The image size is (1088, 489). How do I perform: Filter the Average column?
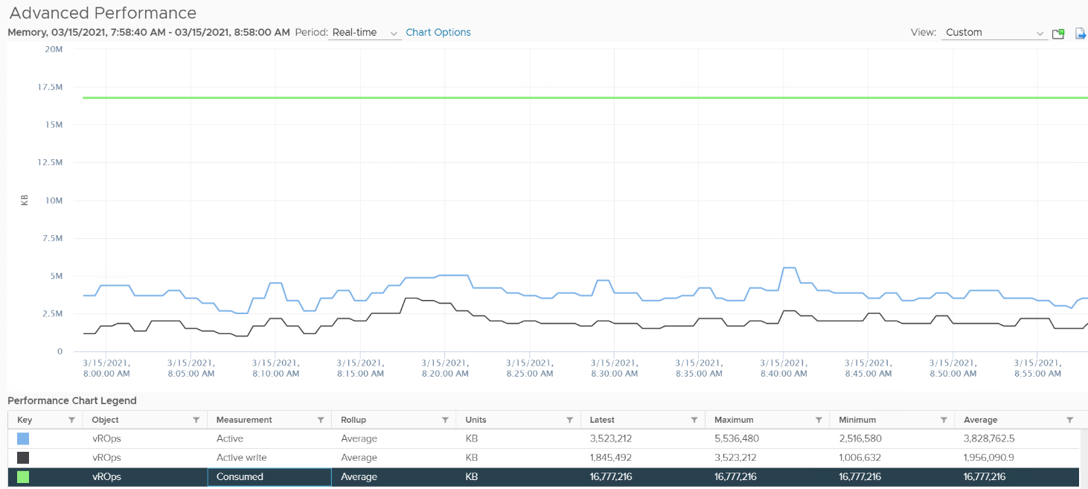[1069, 420]
